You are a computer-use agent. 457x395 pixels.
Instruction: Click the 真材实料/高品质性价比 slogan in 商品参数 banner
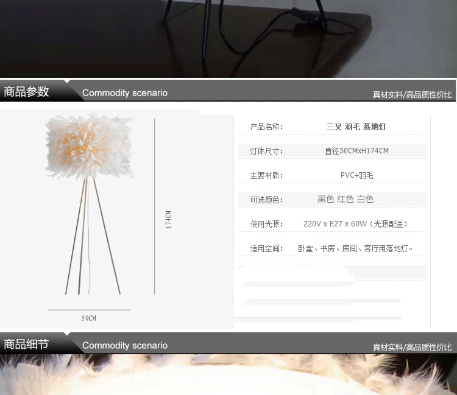[x=412, y=94]
